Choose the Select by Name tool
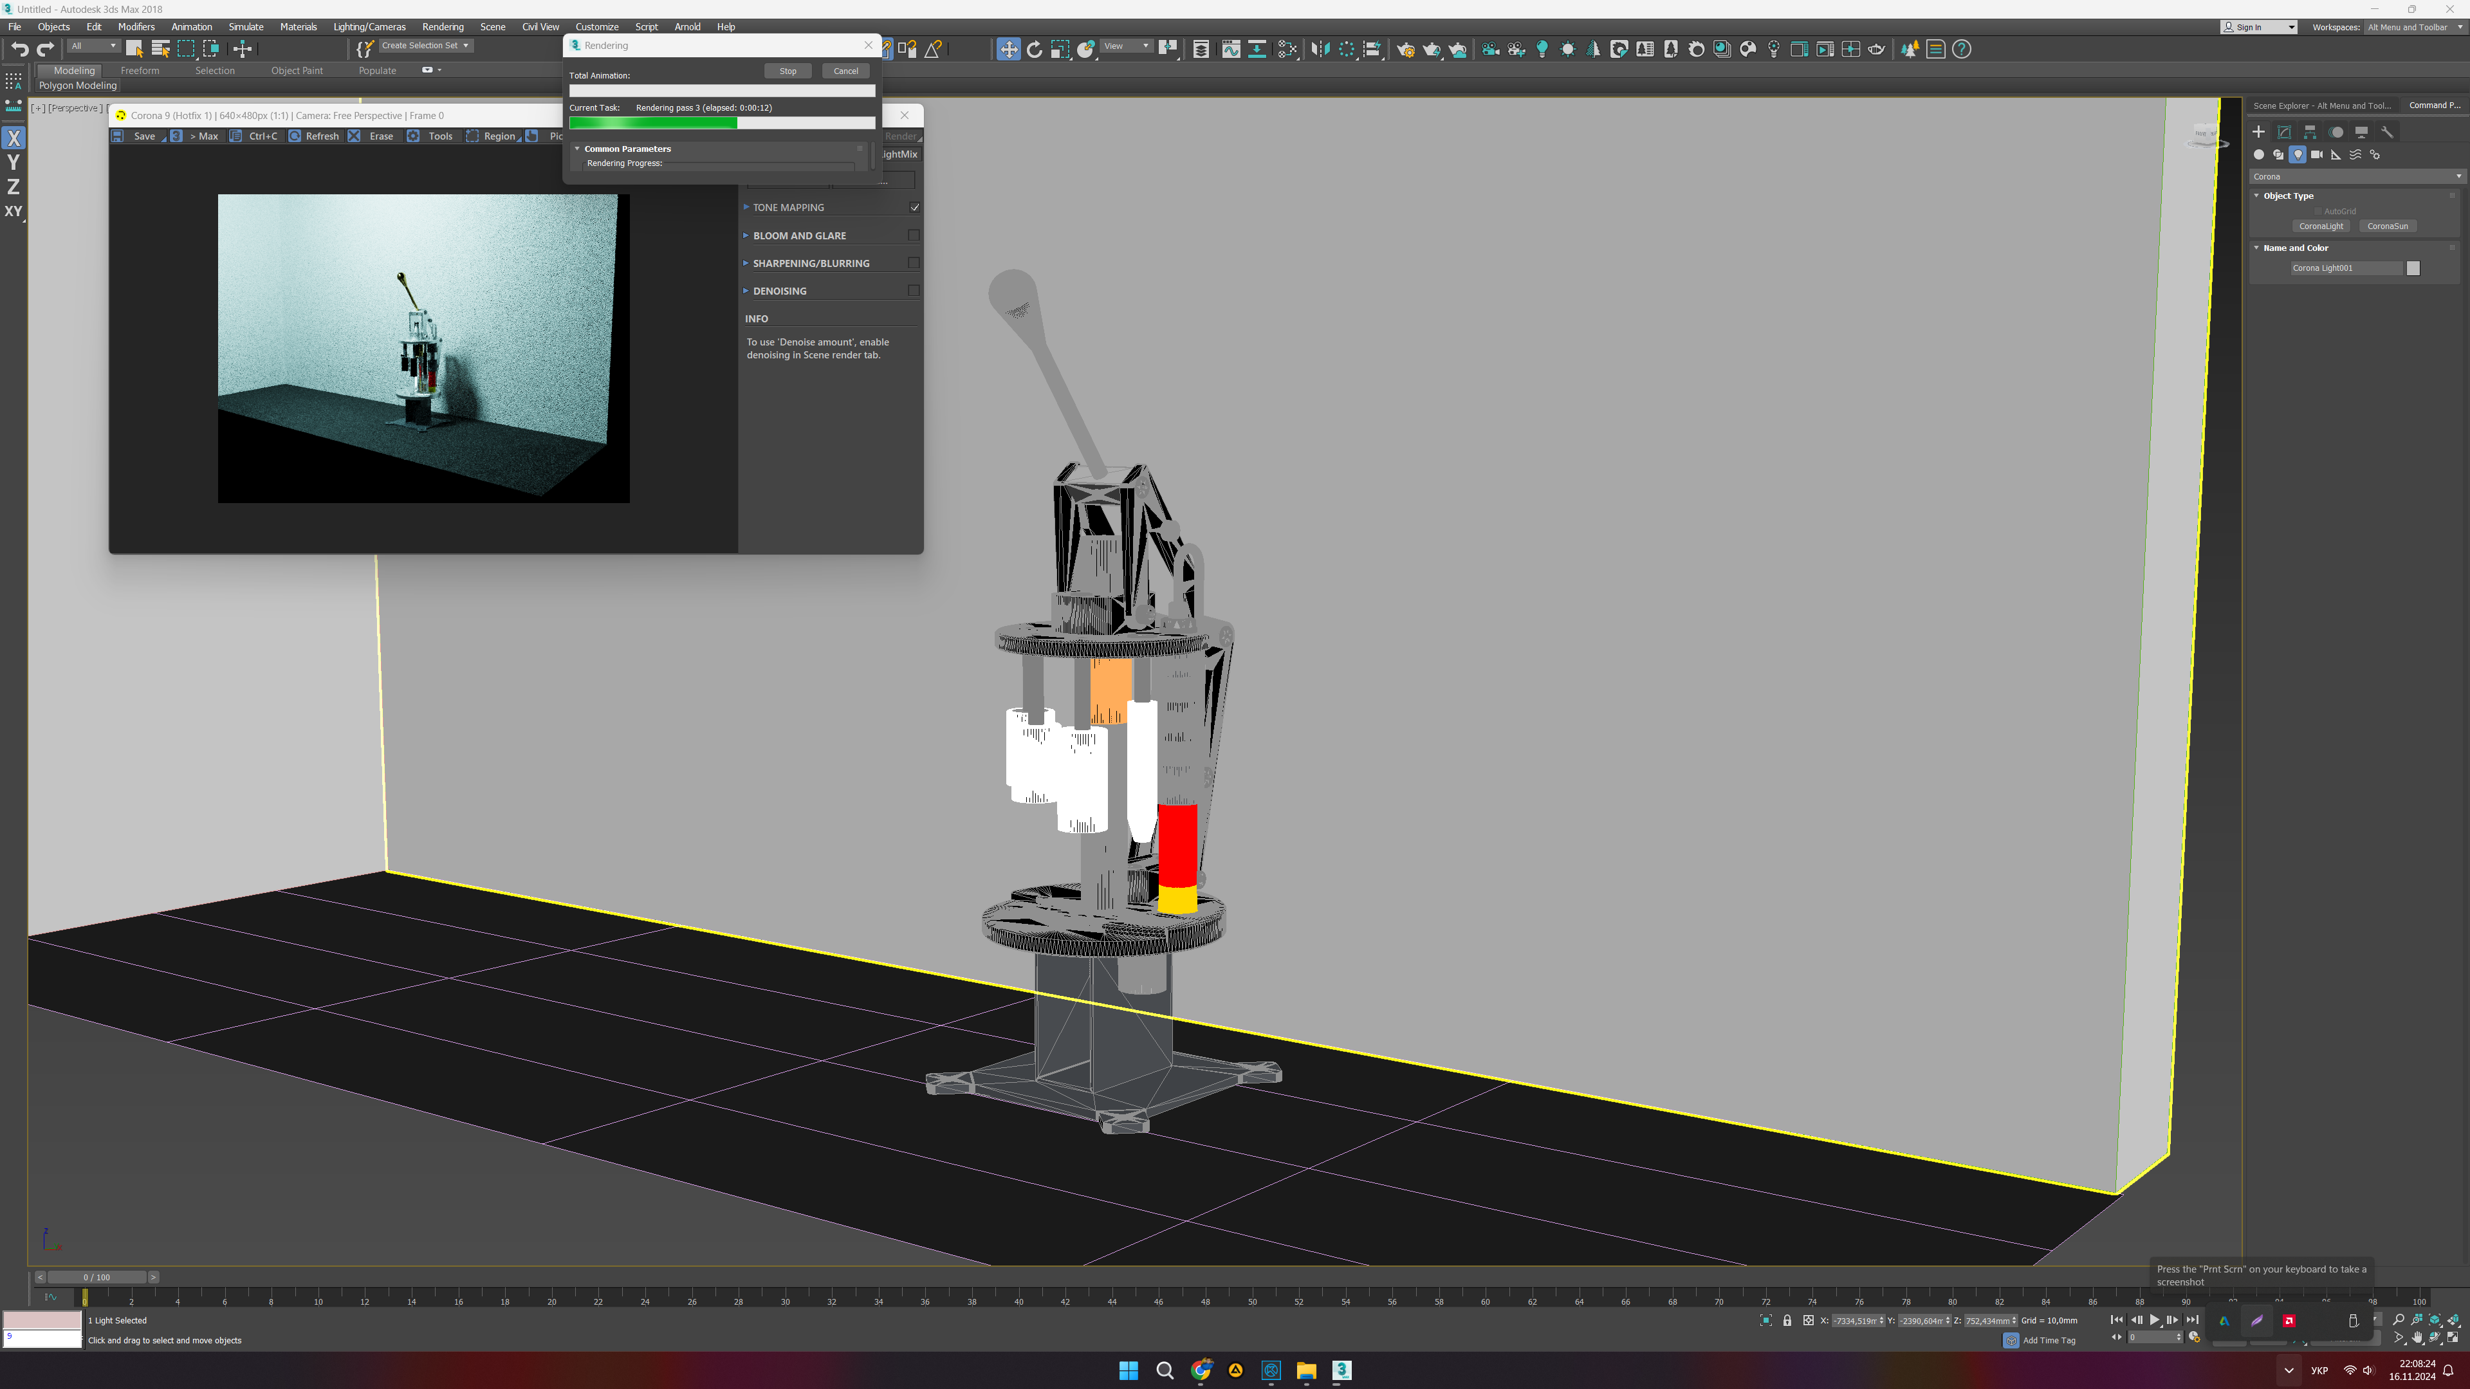Image resolution: width=2470 pixels, height=1389 pixels. (x=160, y=49)
